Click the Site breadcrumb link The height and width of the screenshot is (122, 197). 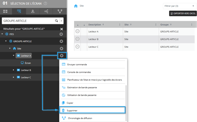click(82, 6)
